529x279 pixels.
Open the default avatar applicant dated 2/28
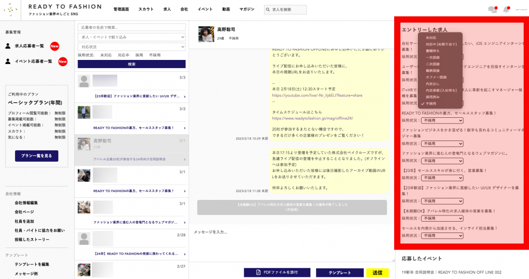(84, 239)
